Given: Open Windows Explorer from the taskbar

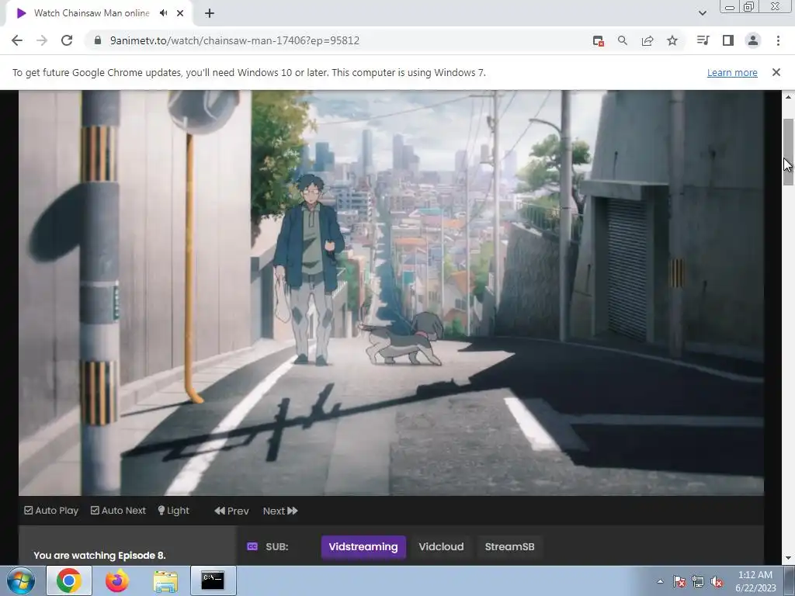Looking at the screenshot, I should (165, 580).
